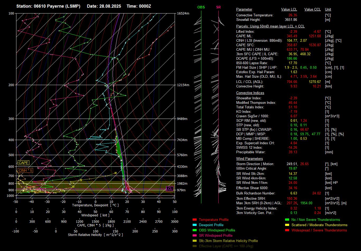This screenshot has height=251, width=361.
Task: Click the 'Unit' column heading
Action: coord(328,10)
